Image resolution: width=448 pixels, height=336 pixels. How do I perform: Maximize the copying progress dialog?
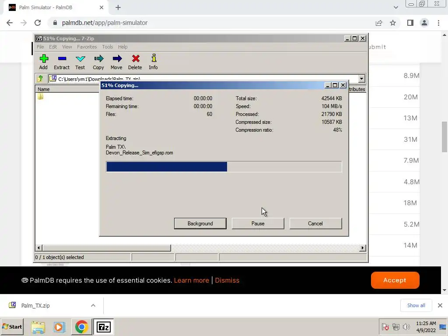tap(335, 85)
